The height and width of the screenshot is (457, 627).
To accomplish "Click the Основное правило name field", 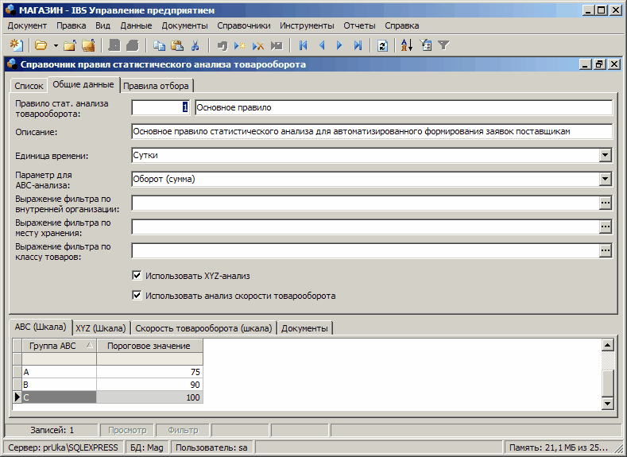I will 404,107.
